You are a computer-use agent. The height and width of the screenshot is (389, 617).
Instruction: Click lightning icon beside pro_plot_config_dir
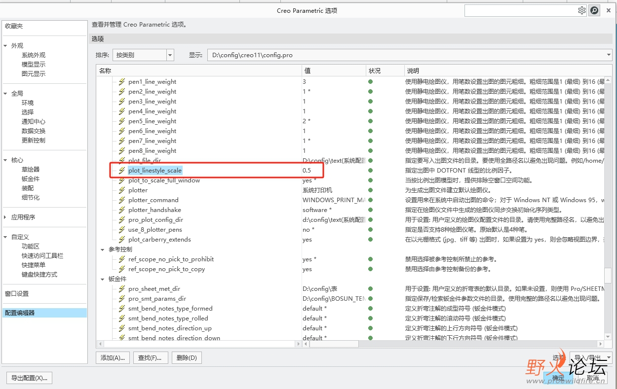122,220
